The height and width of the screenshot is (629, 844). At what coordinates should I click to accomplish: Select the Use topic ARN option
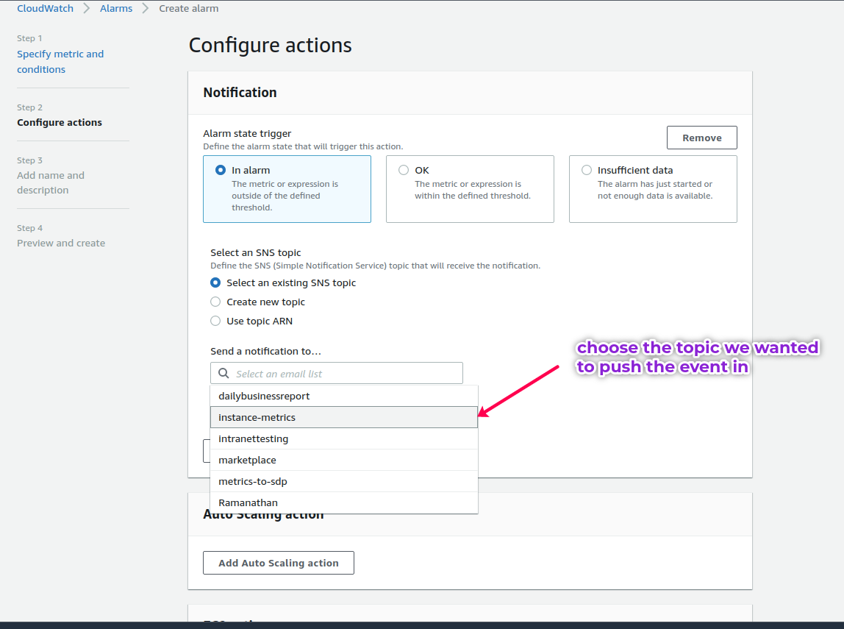(215, 321)
